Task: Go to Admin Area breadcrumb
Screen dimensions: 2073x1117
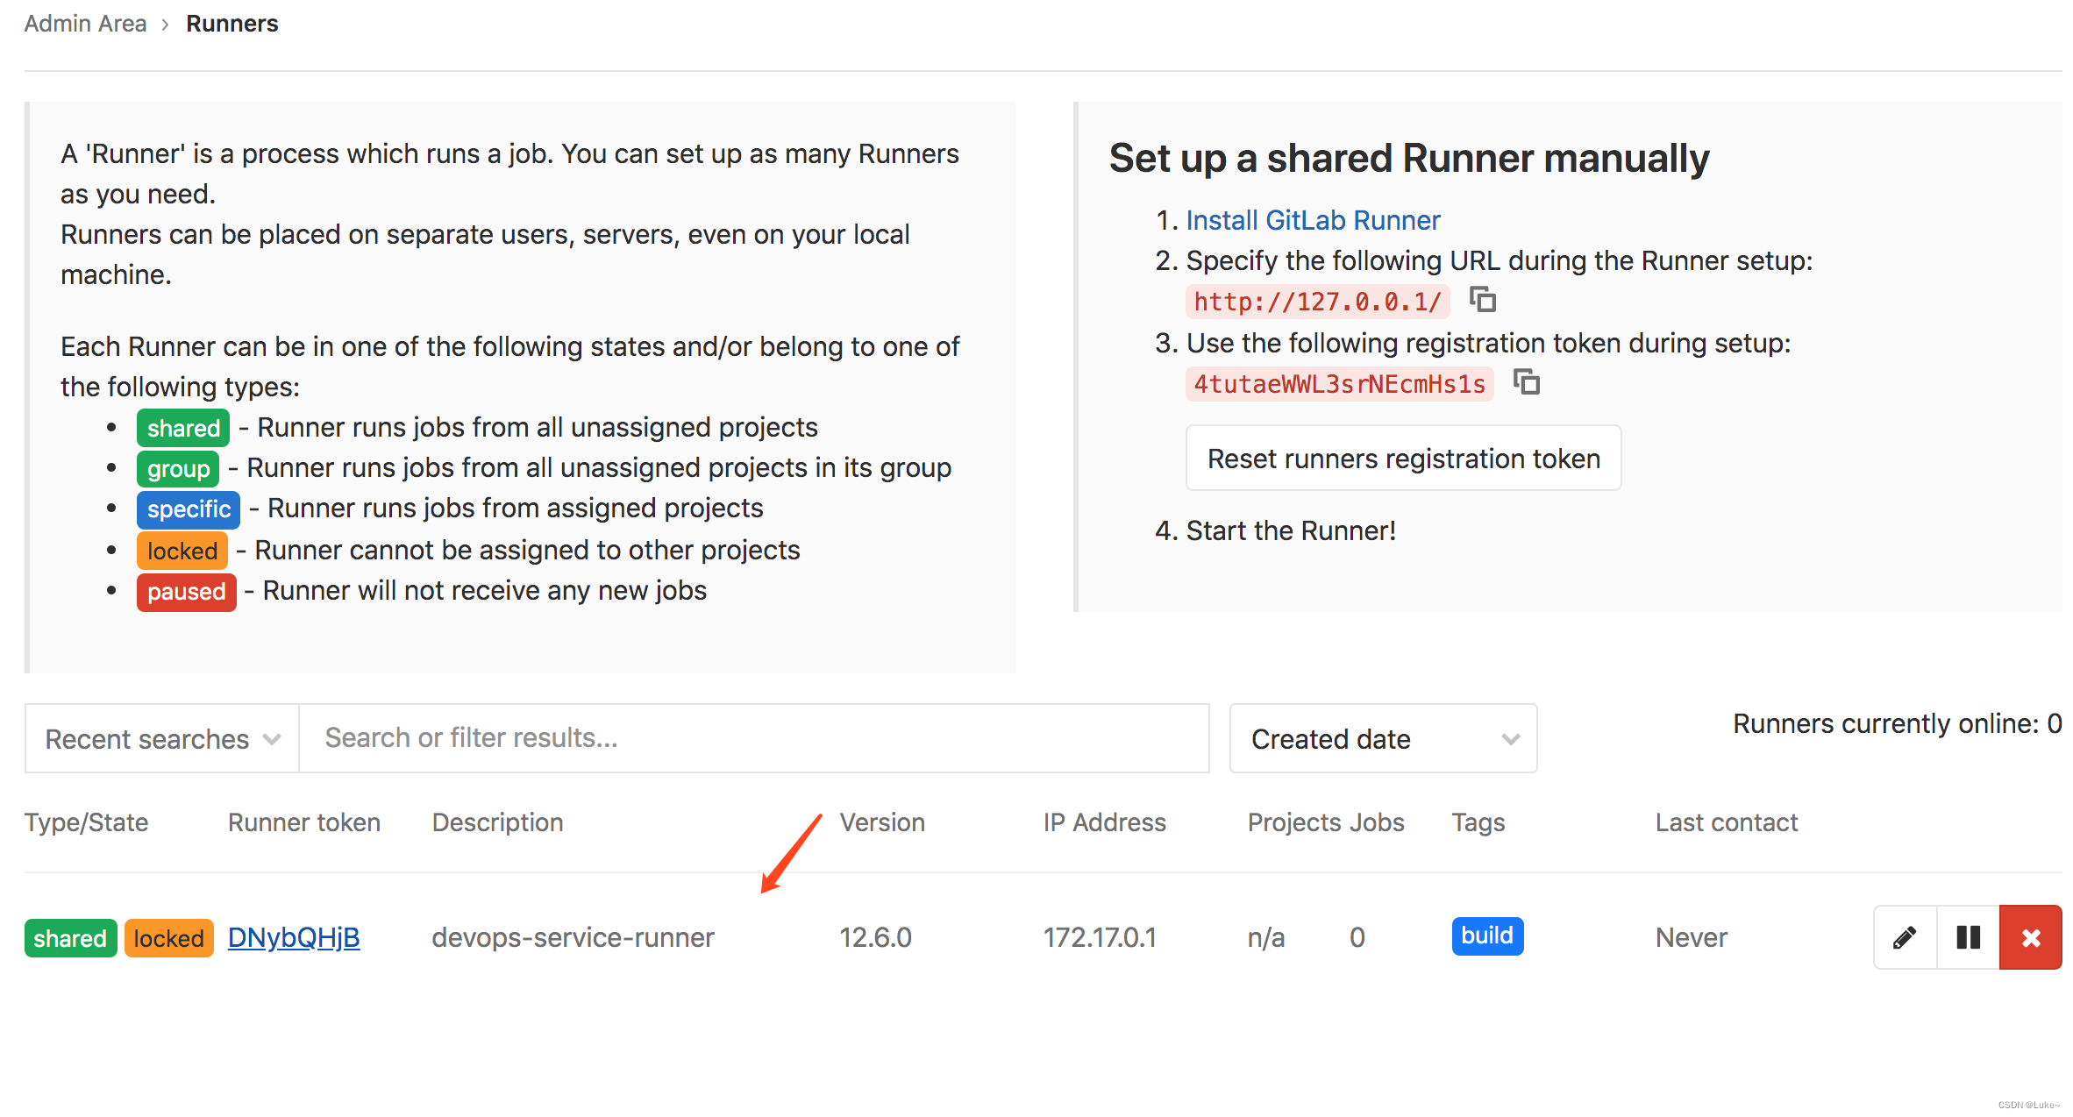Action: [85, 24]
